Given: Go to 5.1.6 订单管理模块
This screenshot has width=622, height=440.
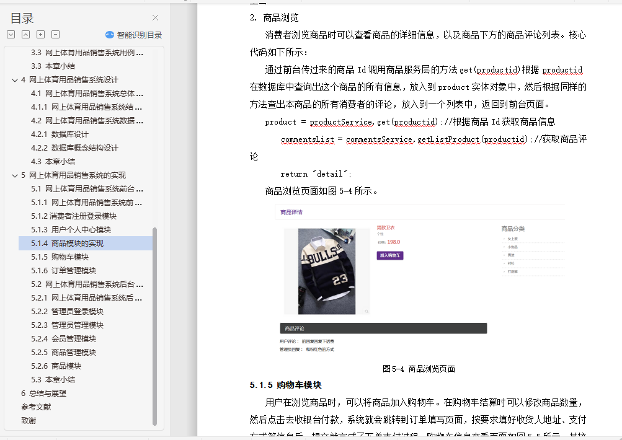Looking at the screenshot, I should (x=63, y=270).
